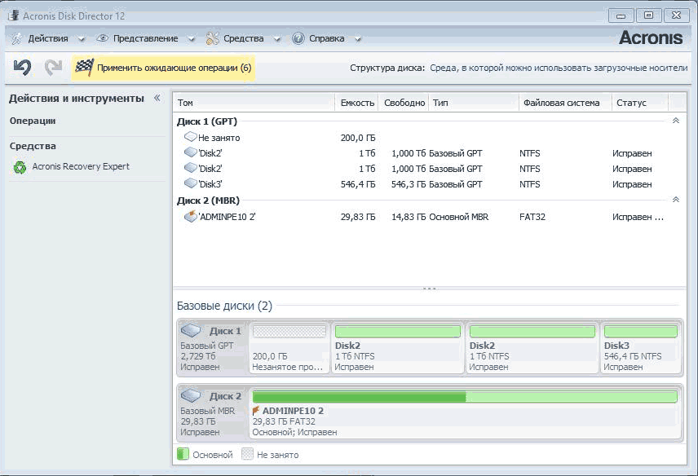Select the ADMINPE10 2 partition bar
This screenshot has height=476, width=698.
(465, 396)
